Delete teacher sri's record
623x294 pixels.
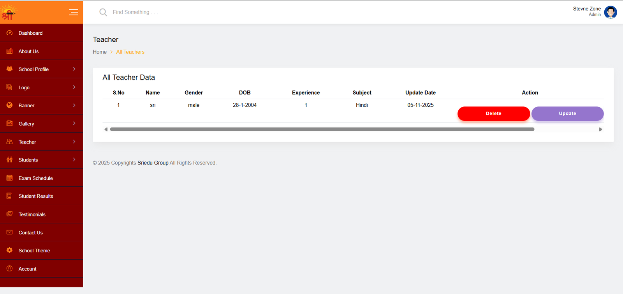(493, 113)
